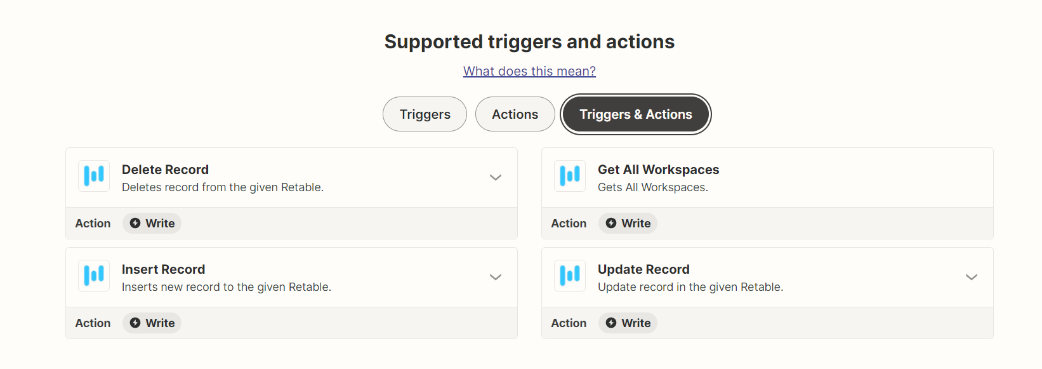Screen dimensions: 1042x369
Task: Click the 'Supported triggers and actions' heading
Action: coord(529,41)
